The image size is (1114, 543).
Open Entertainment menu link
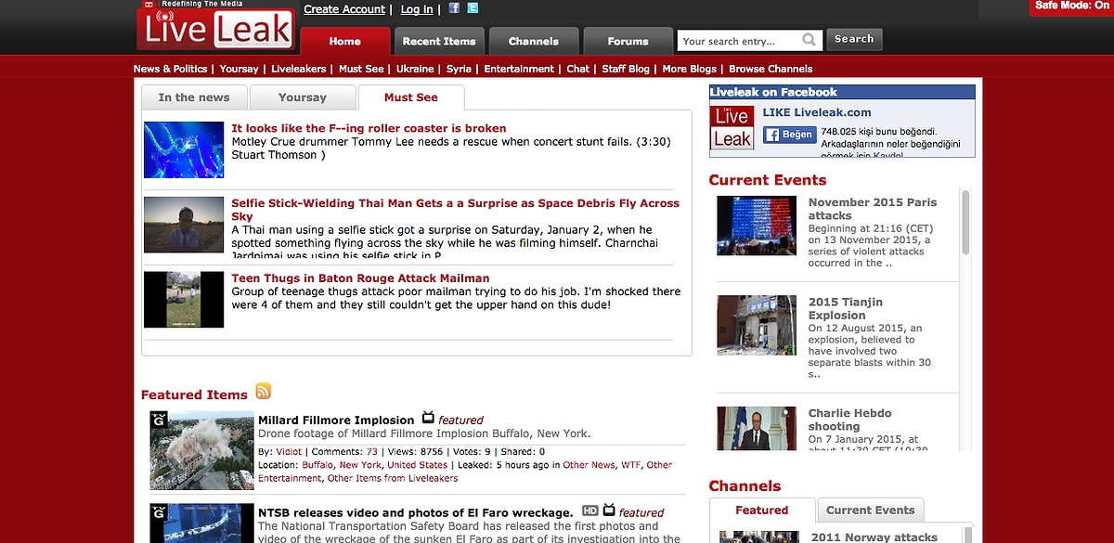coord(519,69)
